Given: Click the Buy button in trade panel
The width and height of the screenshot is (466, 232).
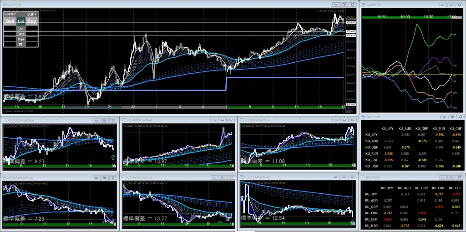Looking at the screenshot, I should [32, 21].
